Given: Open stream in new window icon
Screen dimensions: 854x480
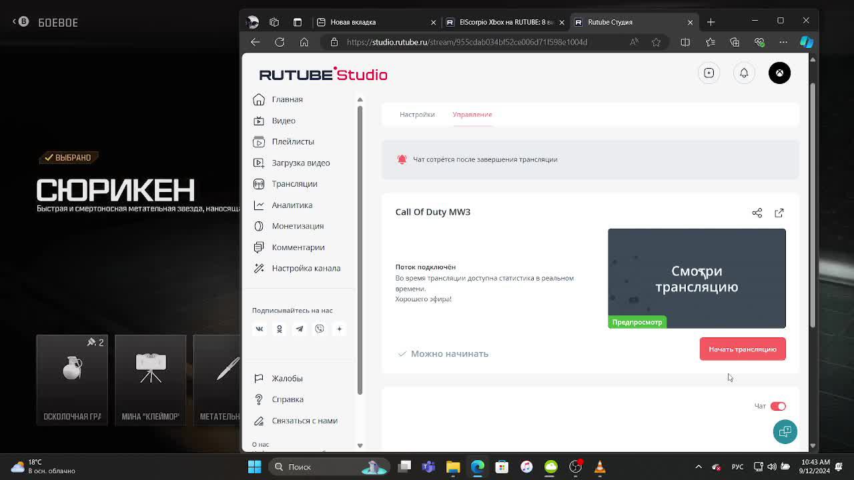Looking at the screenshot, I should [779, 213].
